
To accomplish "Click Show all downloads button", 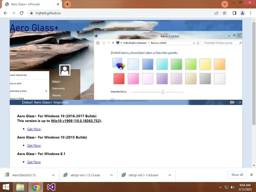I will (x=237, y=175).
